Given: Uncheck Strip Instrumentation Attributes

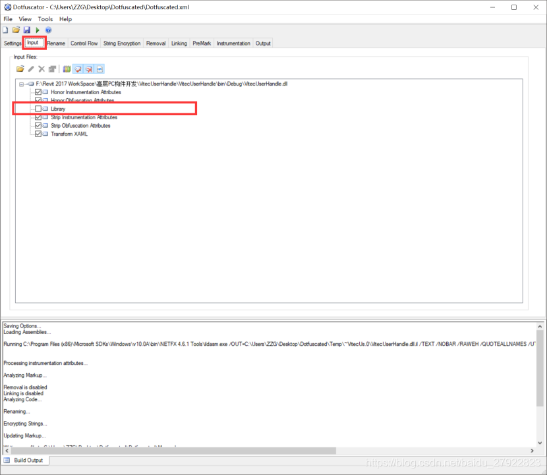Looking at the screenshot, I should (38, 117).
